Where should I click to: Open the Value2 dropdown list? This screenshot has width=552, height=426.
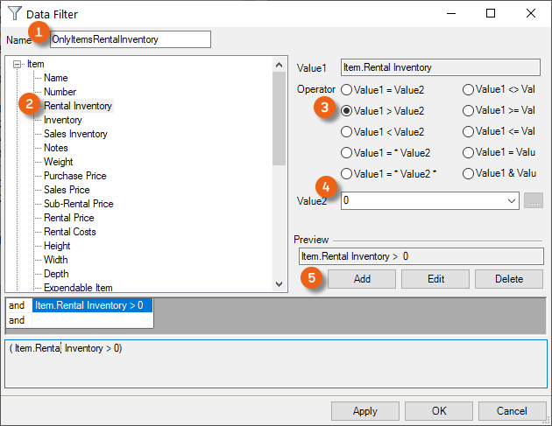(x=512, y=200)
